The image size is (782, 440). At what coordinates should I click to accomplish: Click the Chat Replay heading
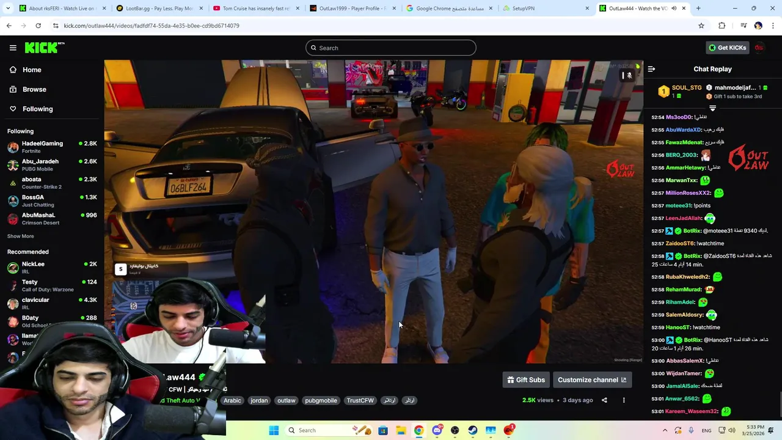pyautogui.click(x=712, y=69)
